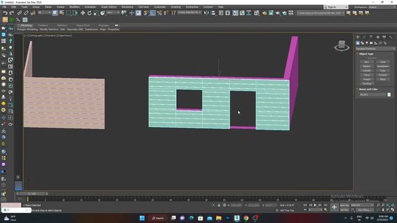Open the project path dropdown

[x=321, y=12]
